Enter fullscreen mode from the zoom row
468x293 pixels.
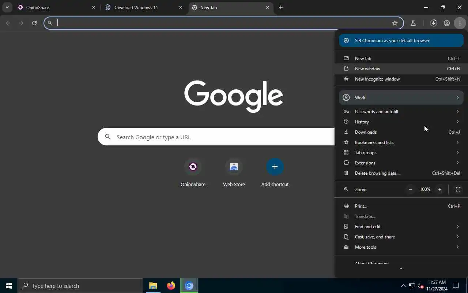(x=458, y=189)
